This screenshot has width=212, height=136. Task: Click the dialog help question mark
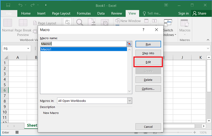point(143,30)
